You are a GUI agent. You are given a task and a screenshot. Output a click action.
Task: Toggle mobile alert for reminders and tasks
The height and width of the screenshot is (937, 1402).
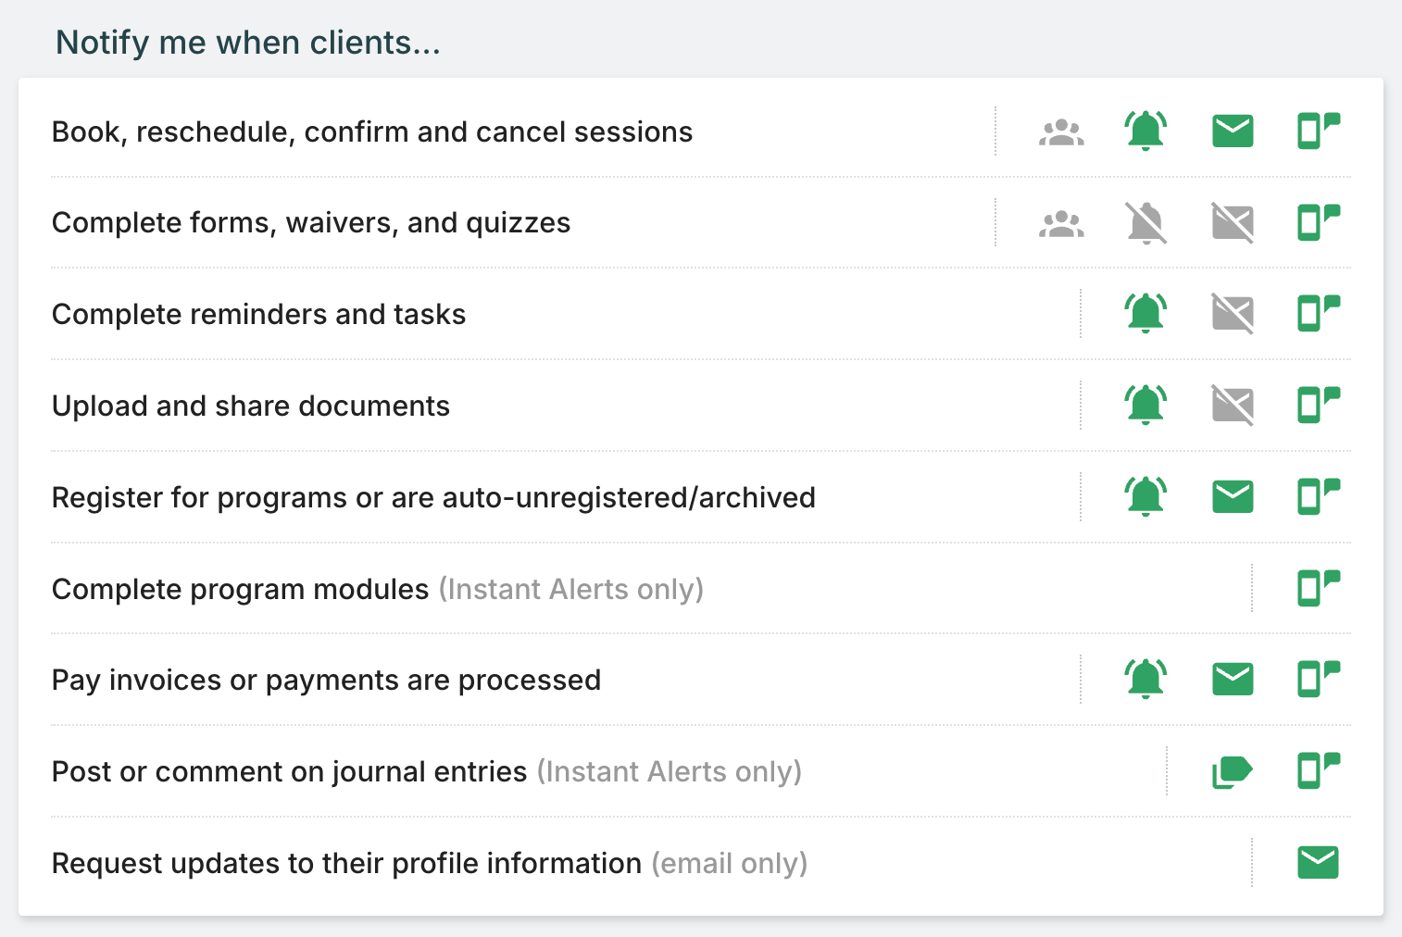[1318, 314]
